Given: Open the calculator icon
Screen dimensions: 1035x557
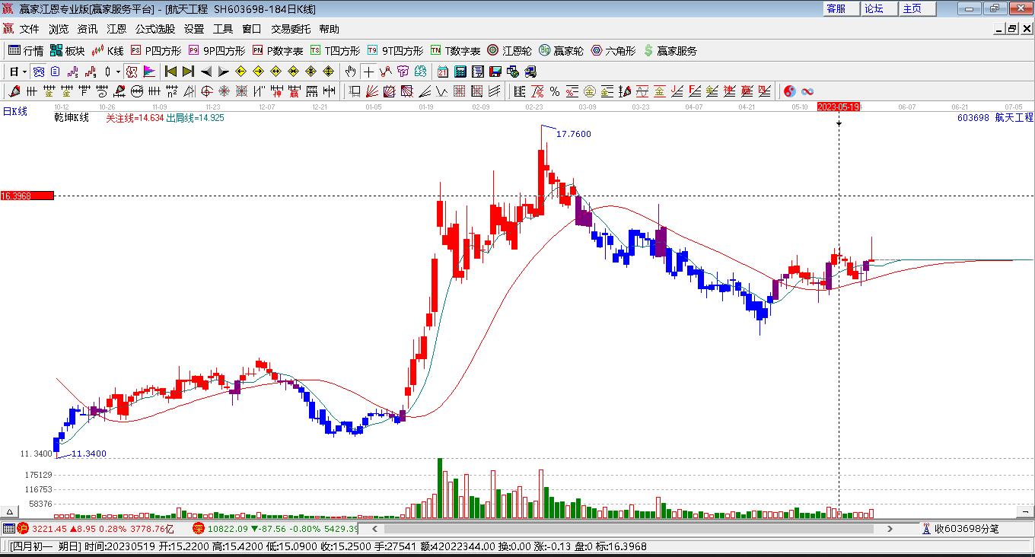Looking at the screenshot, I should [x=460, y=72].
